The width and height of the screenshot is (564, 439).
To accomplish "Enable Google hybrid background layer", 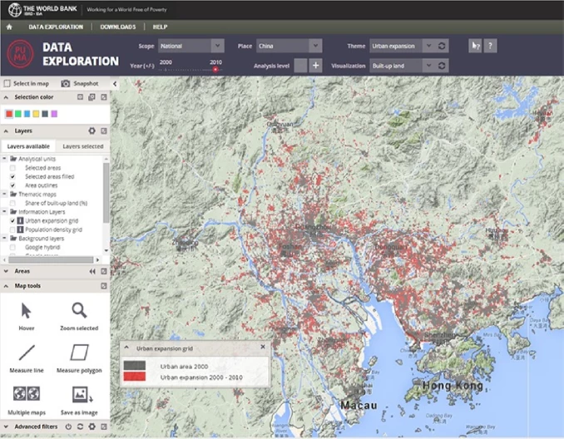I will click(x=12, y=248).
